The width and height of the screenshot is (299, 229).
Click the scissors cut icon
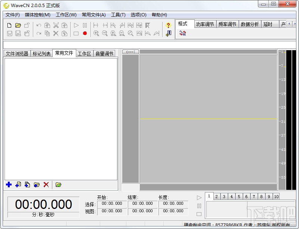[56, 25]
